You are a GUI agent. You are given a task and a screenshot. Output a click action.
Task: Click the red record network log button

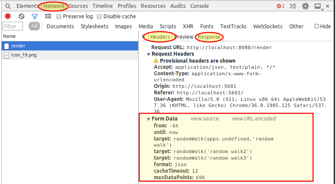8,16
